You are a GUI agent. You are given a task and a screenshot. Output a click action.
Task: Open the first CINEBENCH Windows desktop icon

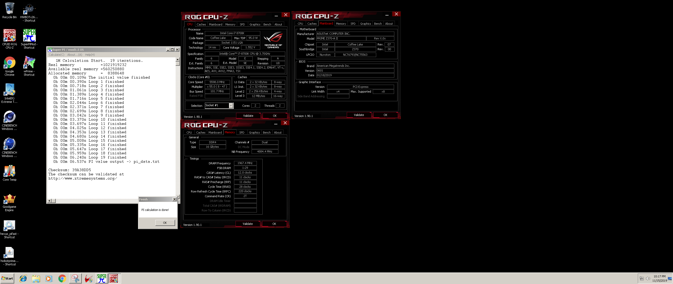coord(9,120)
